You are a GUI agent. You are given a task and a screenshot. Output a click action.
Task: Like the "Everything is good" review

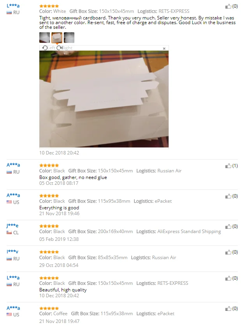228,196
